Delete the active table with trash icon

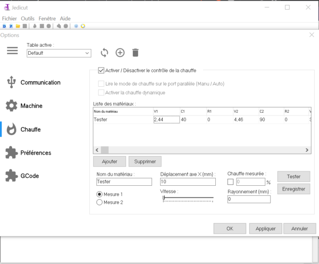tap(135, 53)
